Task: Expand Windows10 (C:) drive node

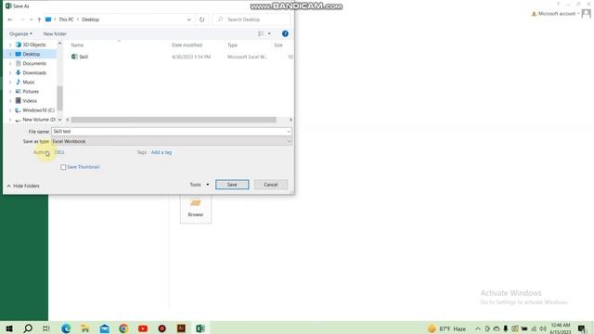Action: [10, 110]
